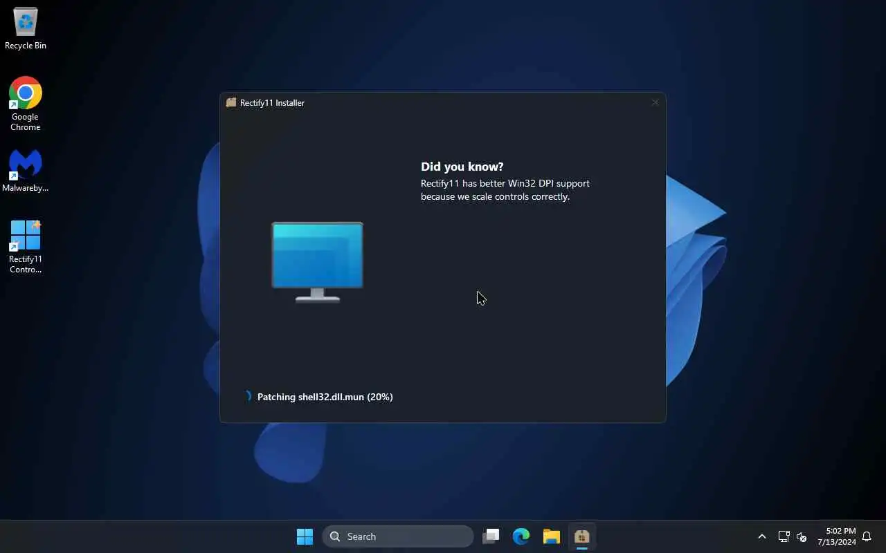The height and width of the screenshot is (553, 886).
Task: Open the clock showing 5:02 PM
Action: click(837, 536)
